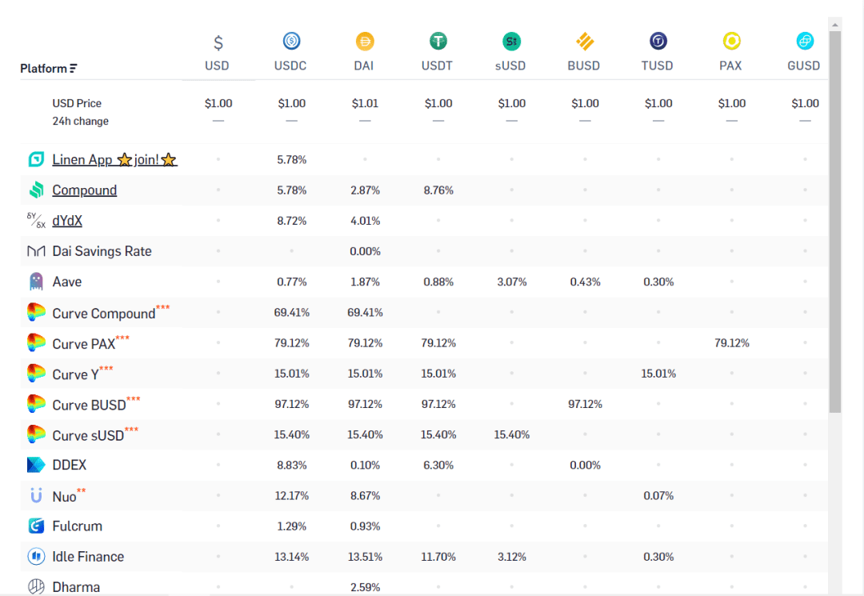Click the Fulcrum logo icon
This screenshot has width=864, height=596.
36,526
